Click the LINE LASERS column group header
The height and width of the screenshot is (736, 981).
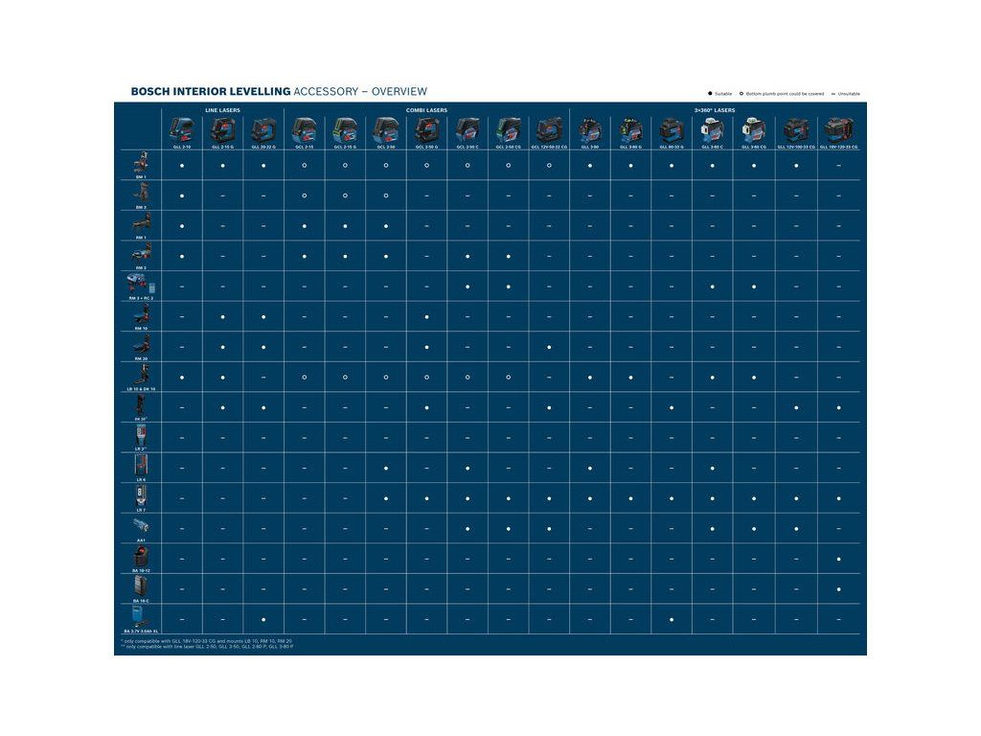pos(223,110)
